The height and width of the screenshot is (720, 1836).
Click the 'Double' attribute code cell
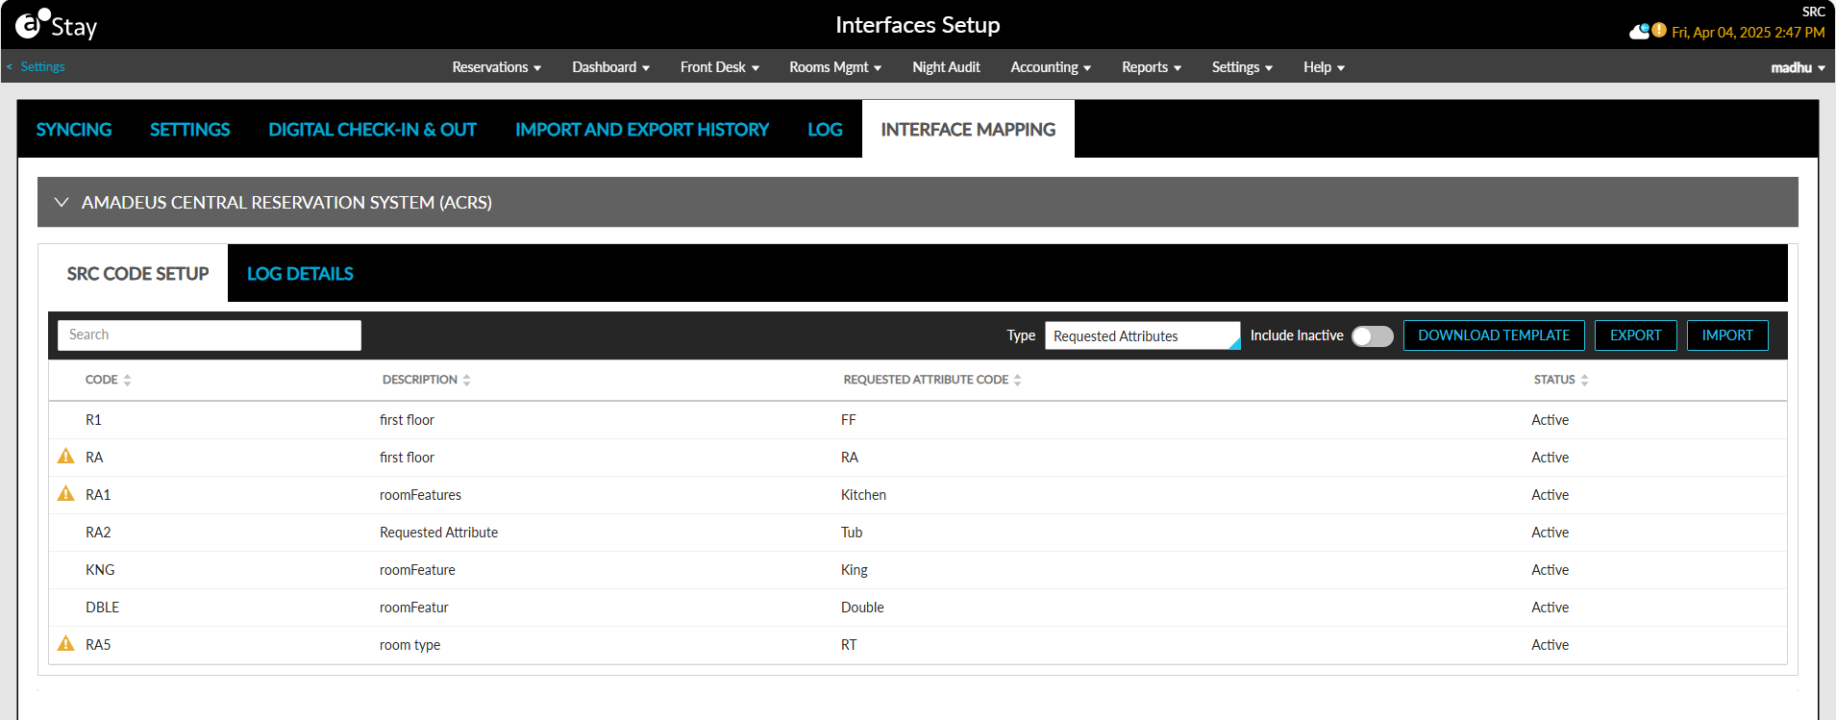pos(862,607)
